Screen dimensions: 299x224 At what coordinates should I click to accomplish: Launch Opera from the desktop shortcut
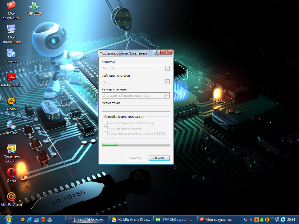[11, 173]
